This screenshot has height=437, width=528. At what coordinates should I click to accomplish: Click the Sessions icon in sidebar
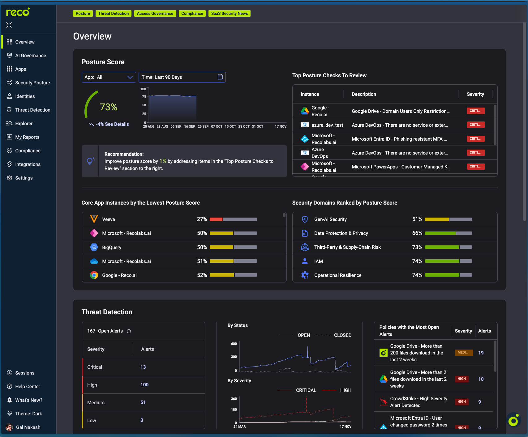click(x=10, y=373)
